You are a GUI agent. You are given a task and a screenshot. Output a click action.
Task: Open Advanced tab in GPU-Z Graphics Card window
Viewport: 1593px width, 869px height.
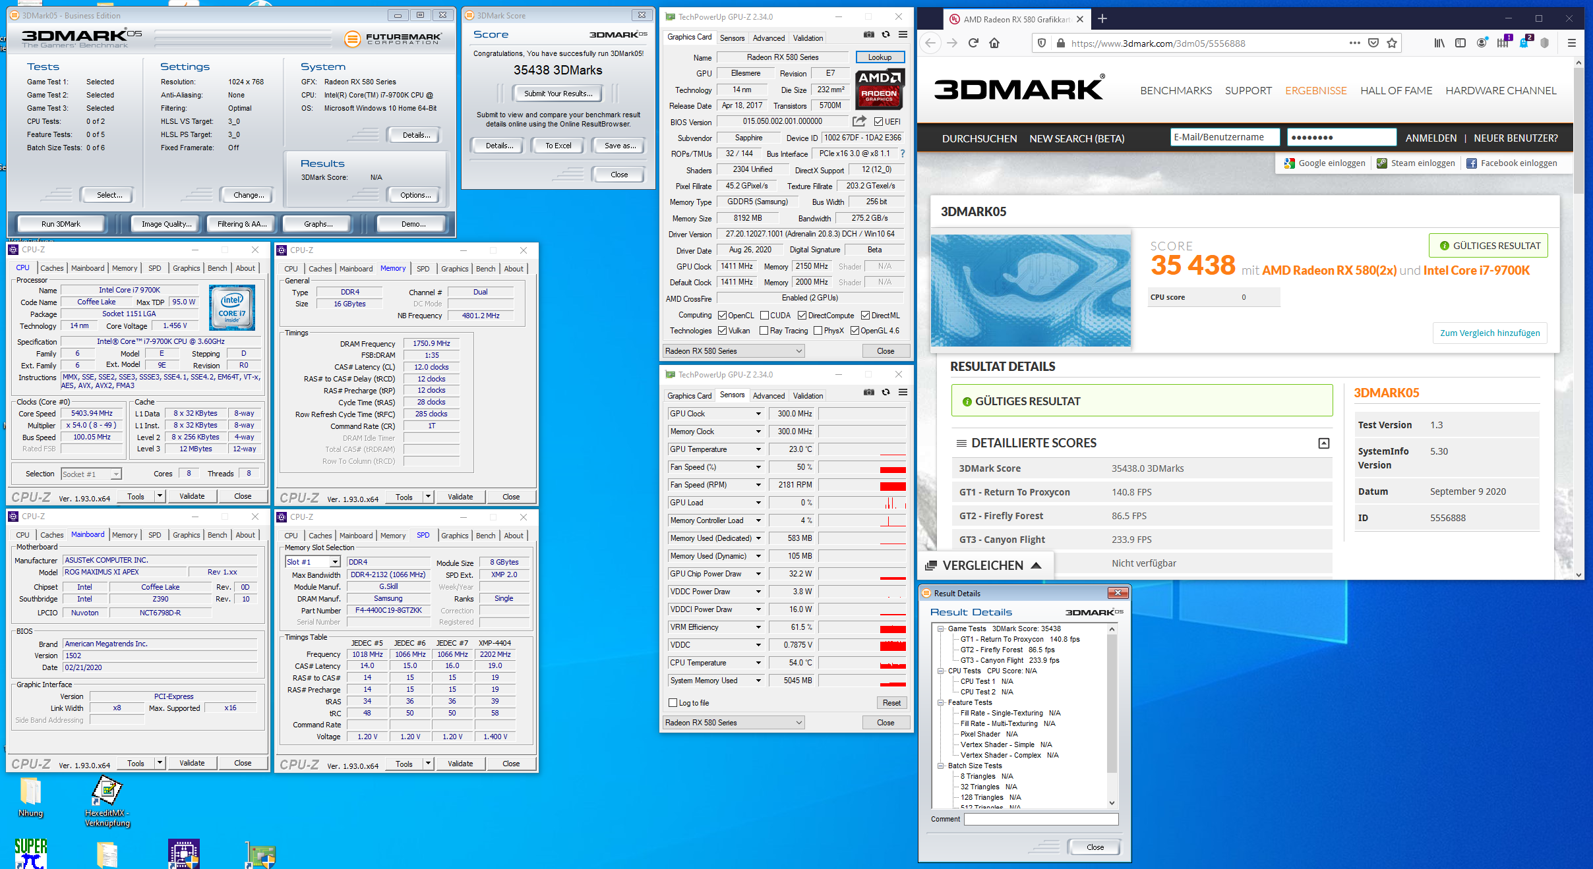tap(769, 38)
